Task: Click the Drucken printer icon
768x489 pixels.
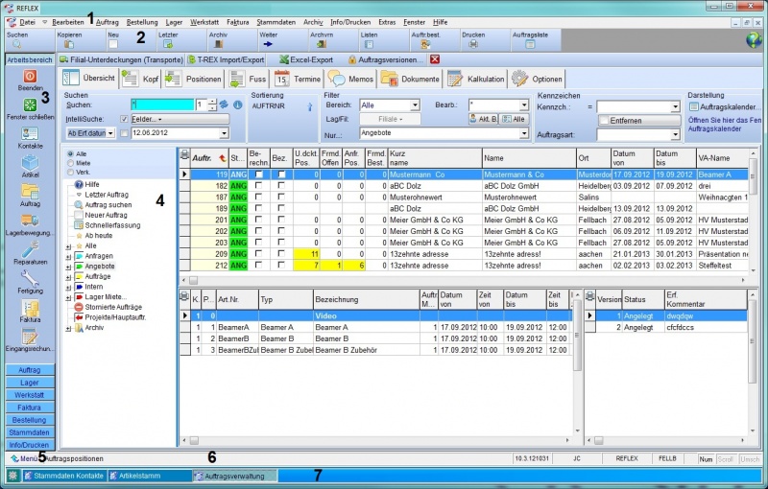Action: (x=472, y=44)
